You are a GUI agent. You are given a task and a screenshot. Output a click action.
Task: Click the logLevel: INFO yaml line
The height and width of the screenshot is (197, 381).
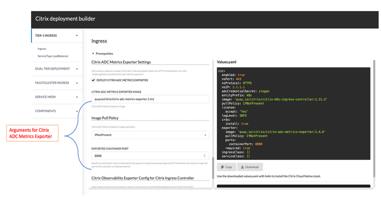234,115
